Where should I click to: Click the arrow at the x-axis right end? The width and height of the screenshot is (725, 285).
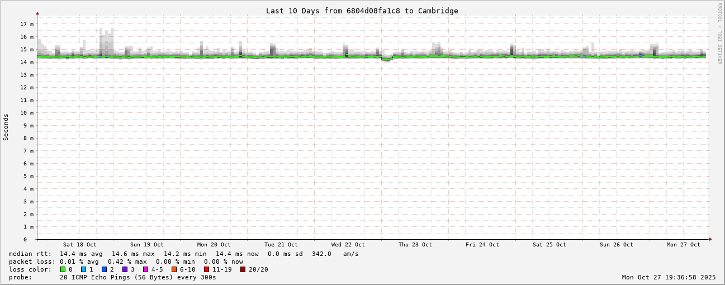710,239
